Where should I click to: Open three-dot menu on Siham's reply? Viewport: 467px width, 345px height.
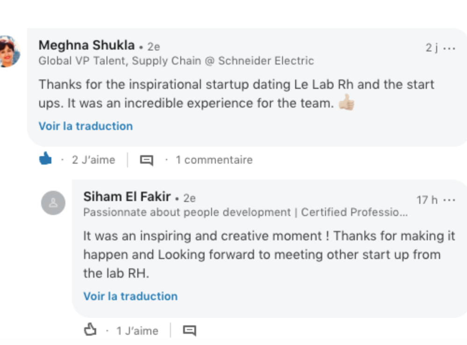point(449,200)
